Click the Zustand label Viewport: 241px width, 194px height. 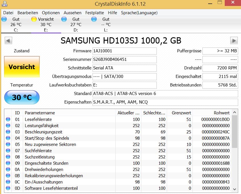[x=22, y=51]
